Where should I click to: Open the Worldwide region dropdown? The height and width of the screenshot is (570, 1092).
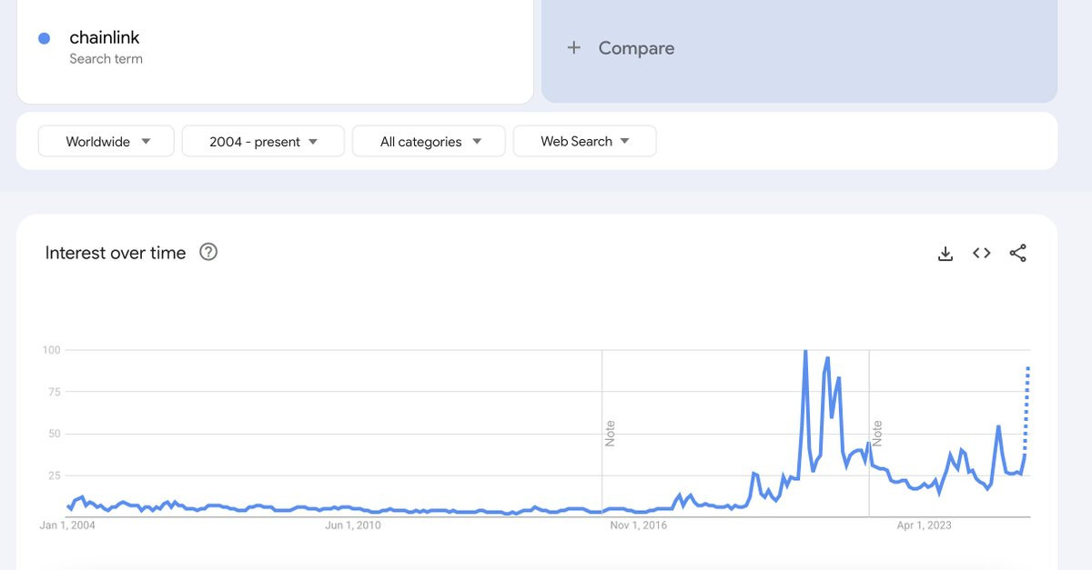tap(106, 141)
